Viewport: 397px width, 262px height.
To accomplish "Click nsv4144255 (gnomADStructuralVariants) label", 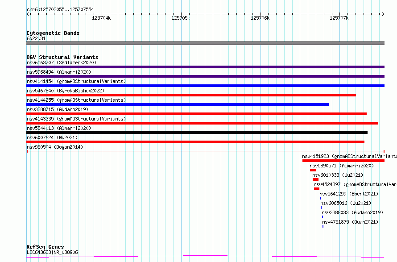I will tap(76, 100).
